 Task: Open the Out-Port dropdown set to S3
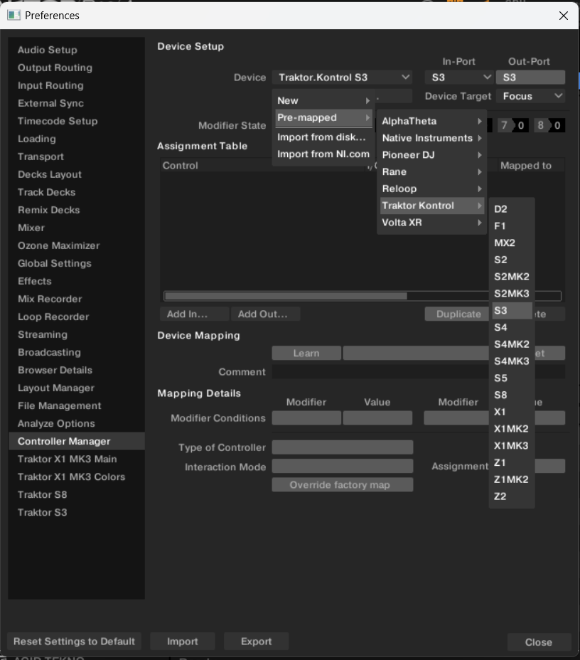530,78
